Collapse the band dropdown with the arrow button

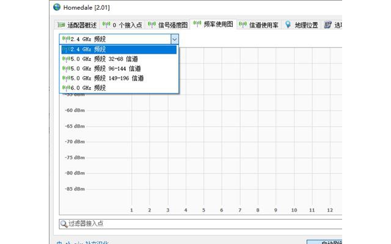click(175, 39)
